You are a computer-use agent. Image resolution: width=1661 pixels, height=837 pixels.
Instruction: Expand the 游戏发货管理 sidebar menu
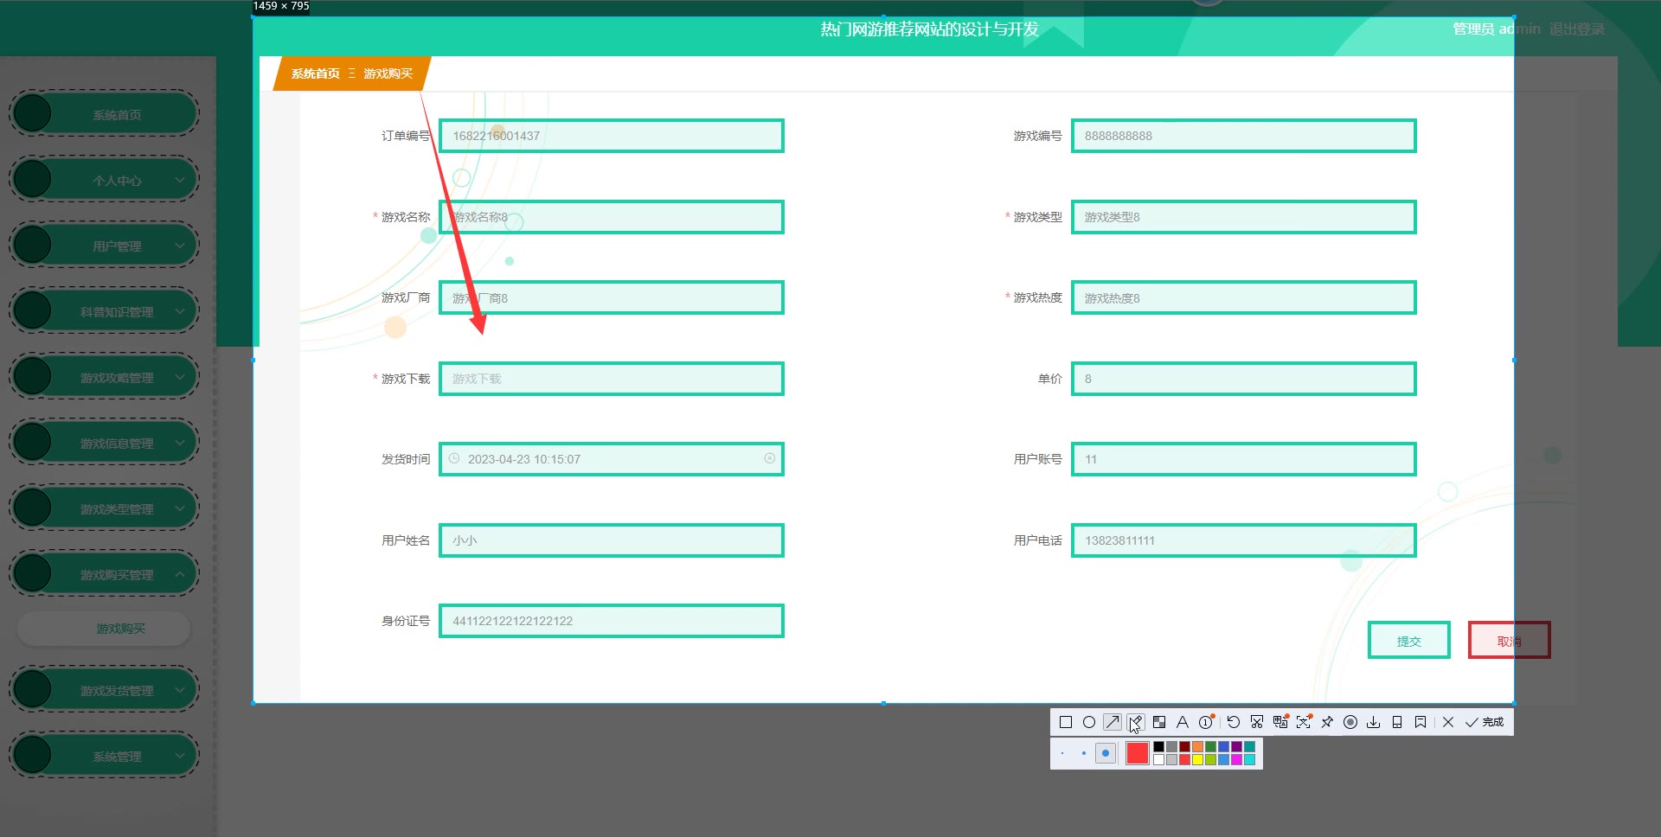coord(104,690)
